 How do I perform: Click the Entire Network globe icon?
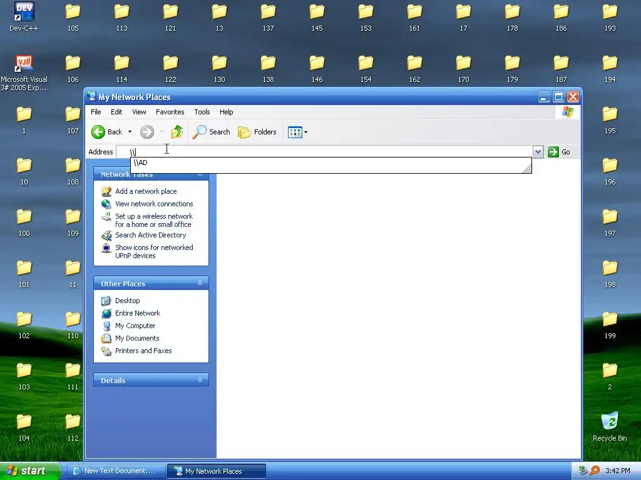[106, 314]
